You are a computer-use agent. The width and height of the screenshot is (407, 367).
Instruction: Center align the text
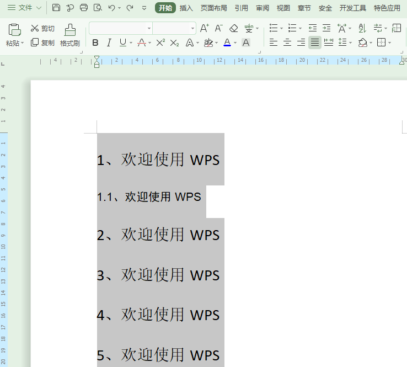(287, 42)
